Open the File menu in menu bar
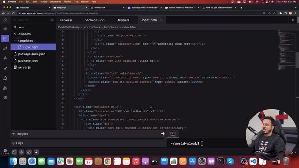This screenshot has height=168, width=299. [21, 2]
